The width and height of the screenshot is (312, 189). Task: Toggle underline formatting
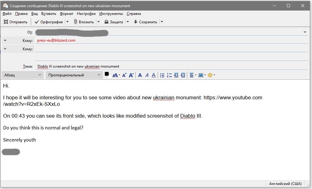click(154, 75)
